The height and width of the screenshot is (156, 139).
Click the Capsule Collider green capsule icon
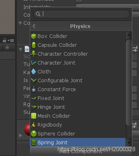[34, 45]
